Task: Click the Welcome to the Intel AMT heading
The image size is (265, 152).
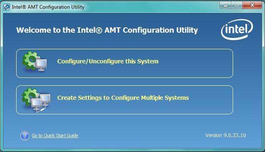Action: tap(107, 30)
